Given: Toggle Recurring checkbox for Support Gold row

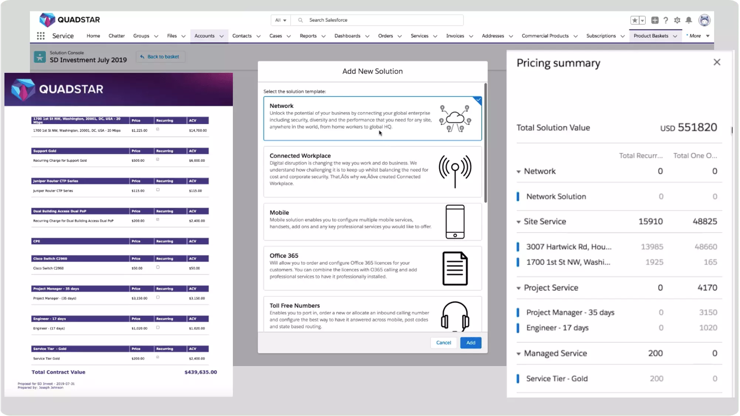Looking at the screenshot, I should (x=158, y=159).
